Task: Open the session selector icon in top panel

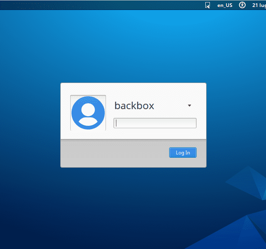Action: [x=207, y=5]
